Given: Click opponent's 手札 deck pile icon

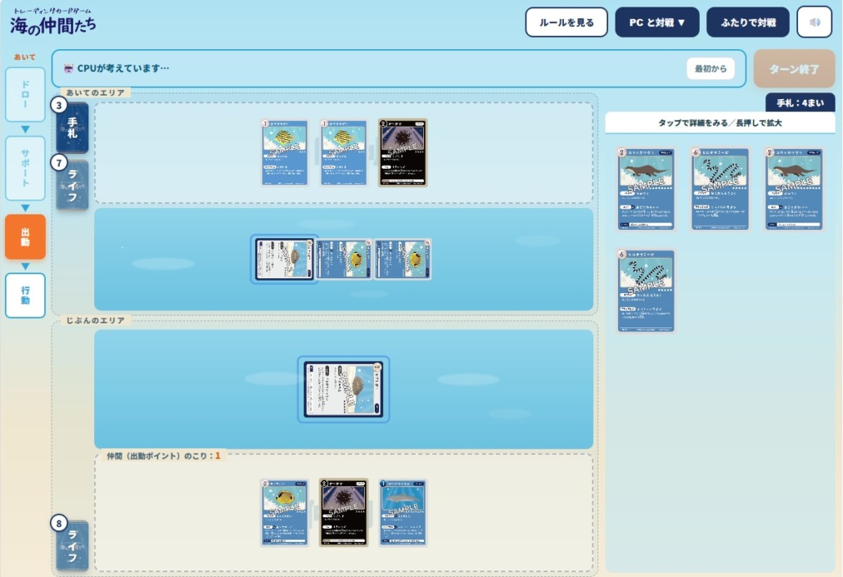Looking at the screenshot, I should coord(72,128).
